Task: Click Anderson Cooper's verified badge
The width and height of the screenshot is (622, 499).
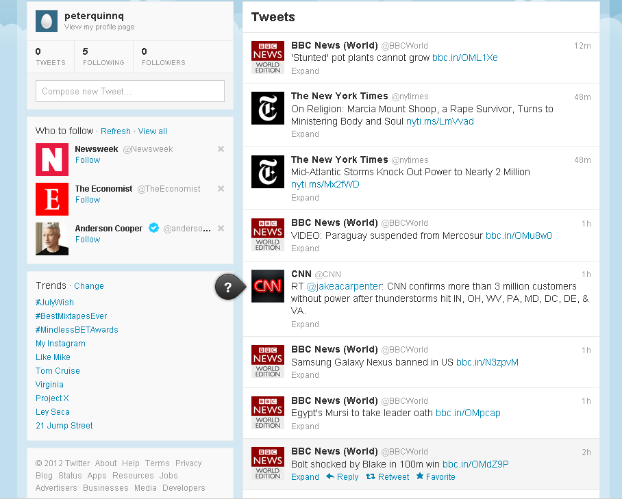Action: tap(153, 228)
